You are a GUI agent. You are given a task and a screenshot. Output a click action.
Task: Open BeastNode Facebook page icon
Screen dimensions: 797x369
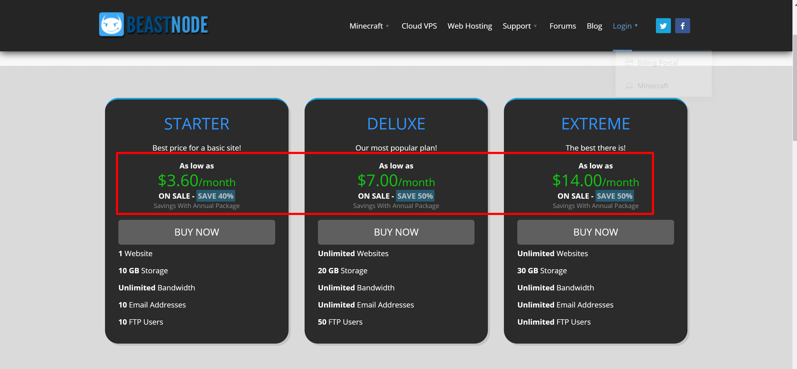point(682,26)
